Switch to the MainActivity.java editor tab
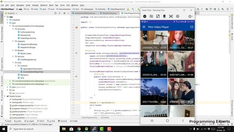The width and height of the screenshot is (234, 132). pyautogui.click(x=109, y=13)
